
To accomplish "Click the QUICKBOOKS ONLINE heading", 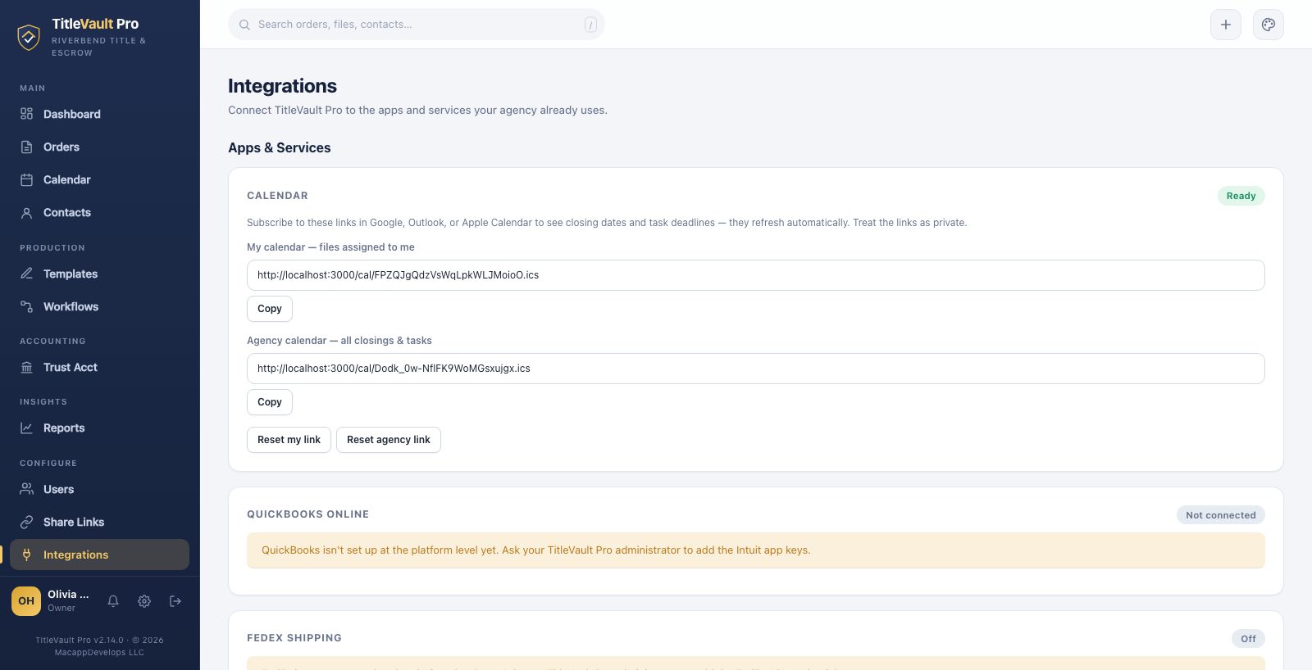I will (x=307, y=514).
